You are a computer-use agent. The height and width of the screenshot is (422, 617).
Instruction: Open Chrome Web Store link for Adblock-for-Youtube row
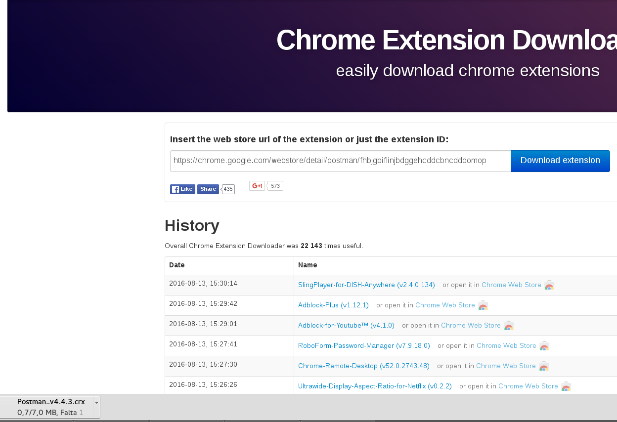471,326
